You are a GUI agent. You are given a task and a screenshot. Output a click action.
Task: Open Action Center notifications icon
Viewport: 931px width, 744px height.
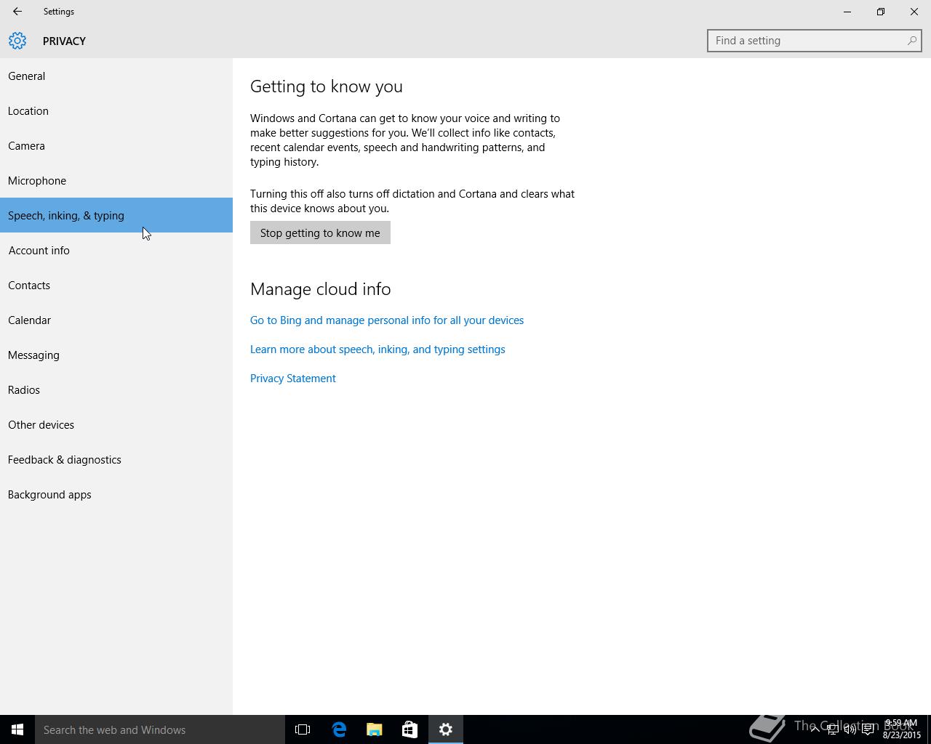(868, 729)
